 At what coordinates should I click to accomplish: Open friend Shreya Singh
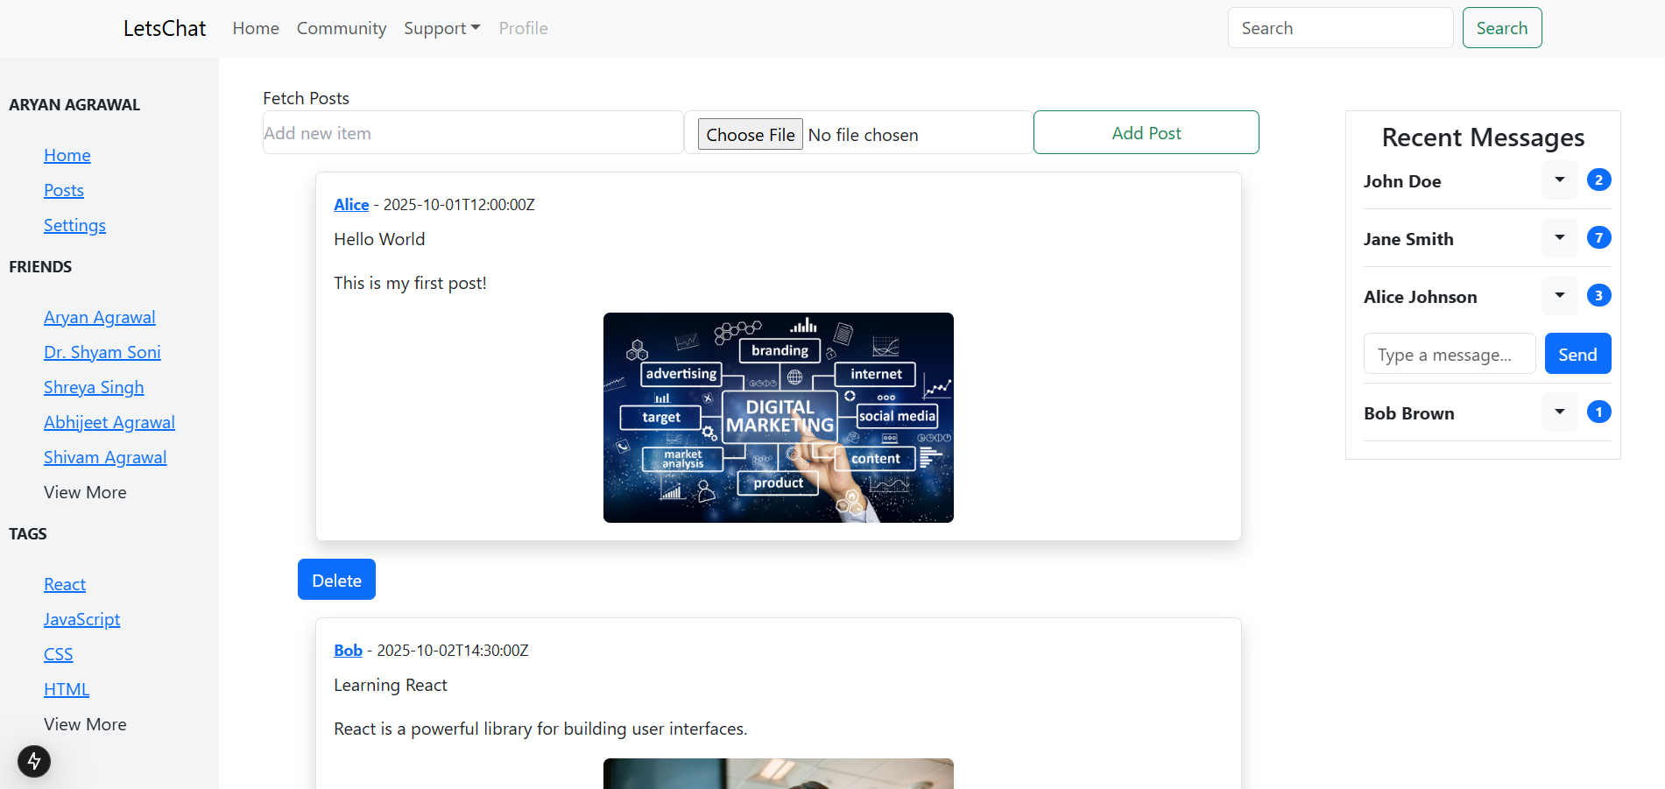94,387
